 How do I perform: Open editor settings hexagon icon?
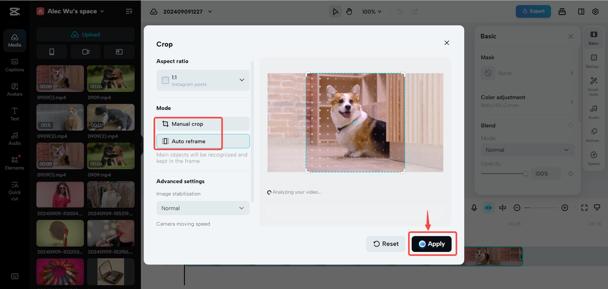pyautogui.click(x=595, y=11)
